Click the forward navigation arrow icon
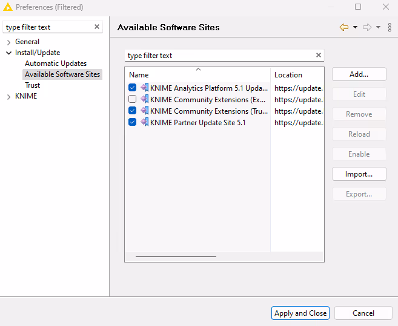Image resolution: width=398 pixels, height=326 pixels. pos(366,27)
